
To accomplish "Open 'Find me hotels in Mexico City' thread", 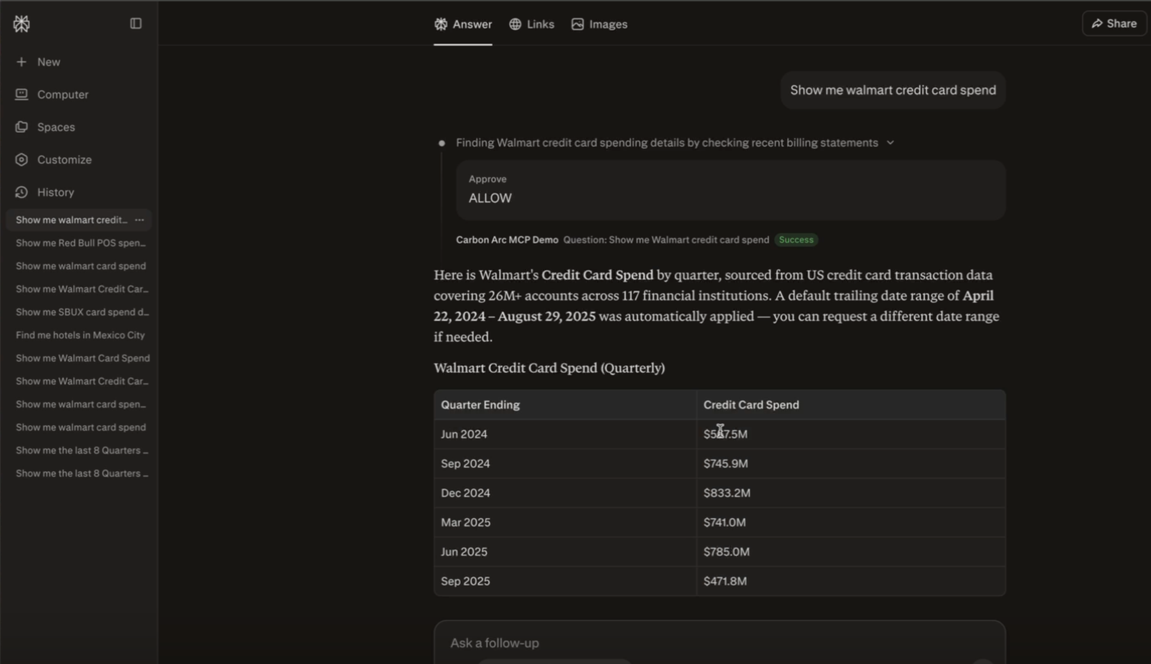I will [80, 335].
